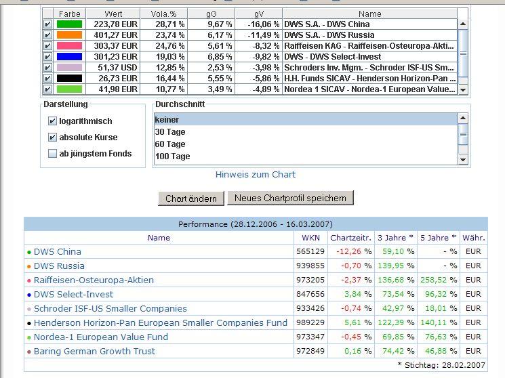
Task: Click the Wert column header
Action: (x=113, y=14)
